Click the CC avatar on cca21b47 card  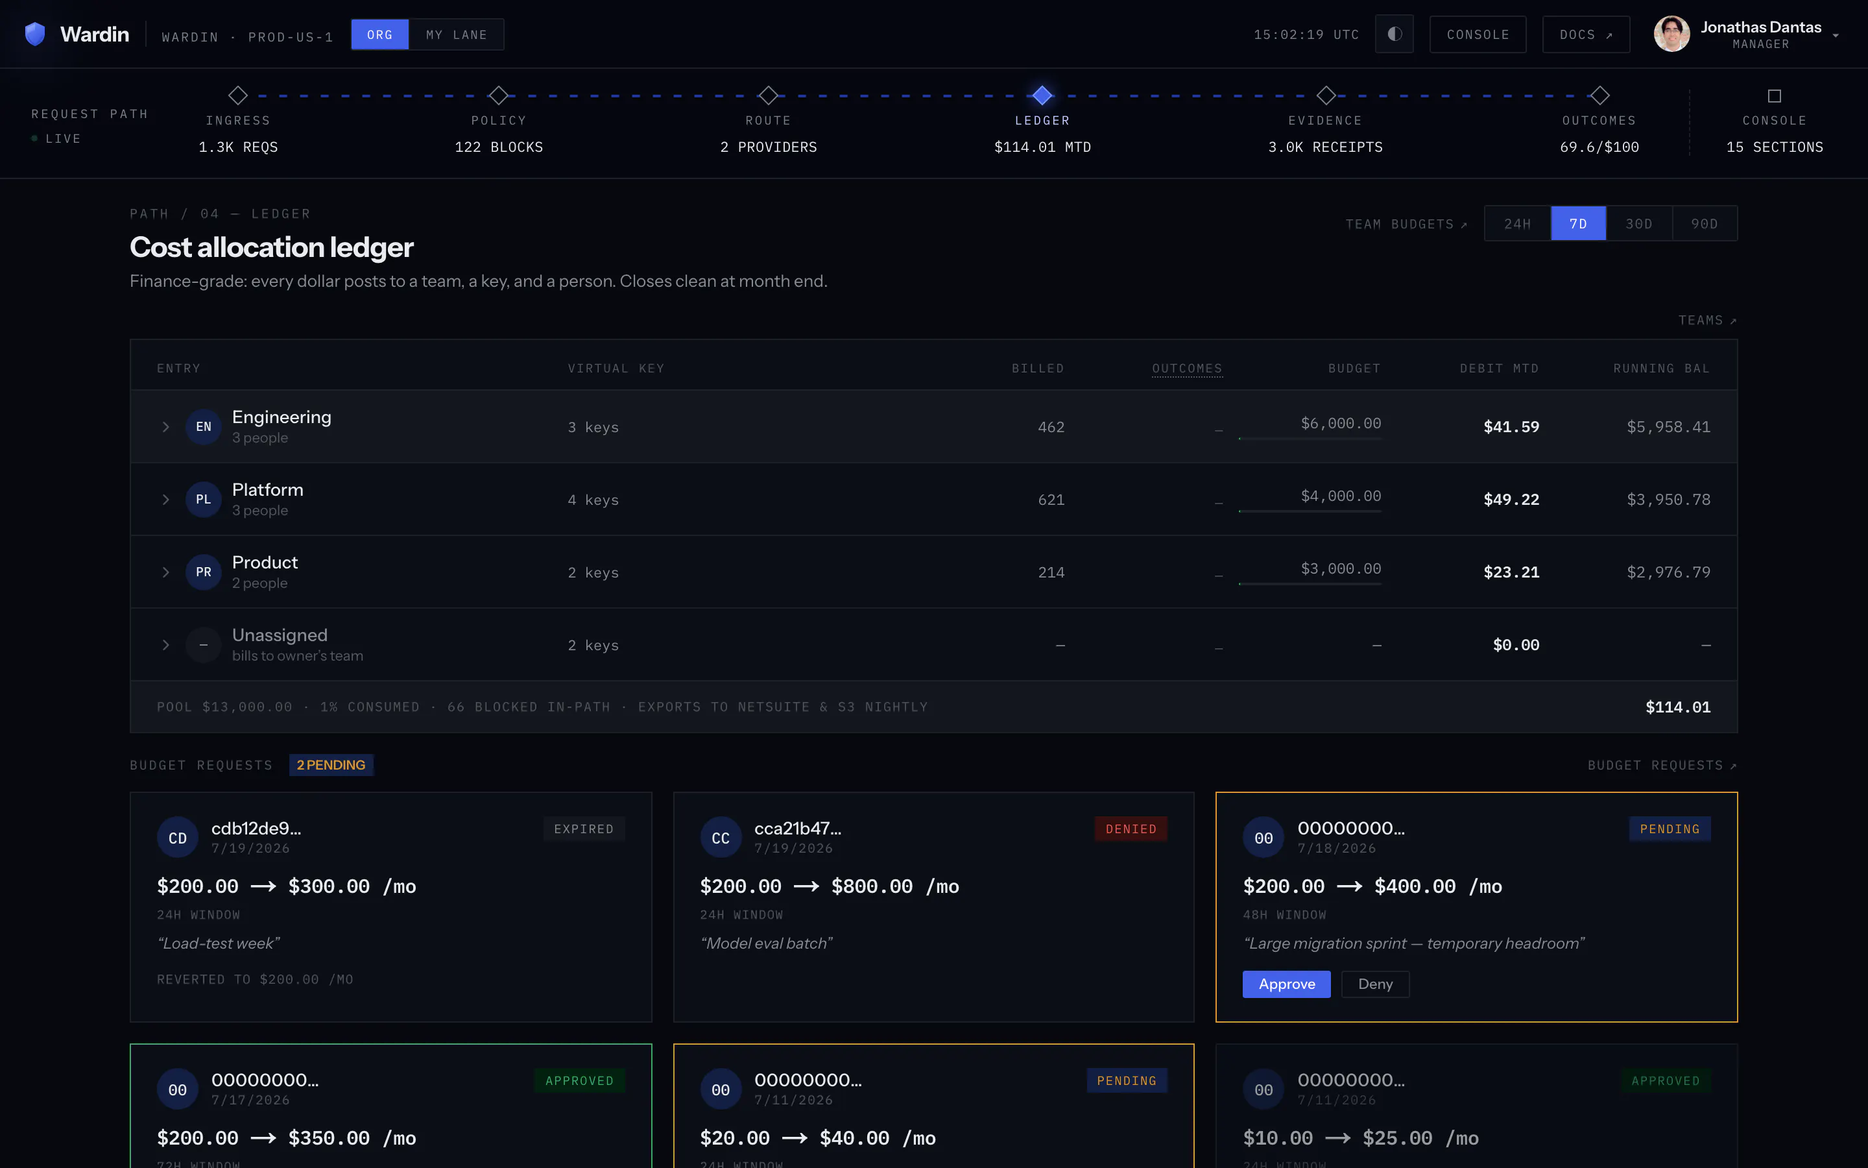pos(721,837)
